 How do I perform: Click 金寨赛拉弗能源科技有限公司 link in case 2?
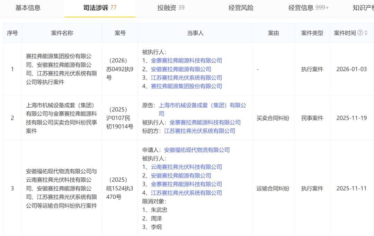(x=205, y=122)
